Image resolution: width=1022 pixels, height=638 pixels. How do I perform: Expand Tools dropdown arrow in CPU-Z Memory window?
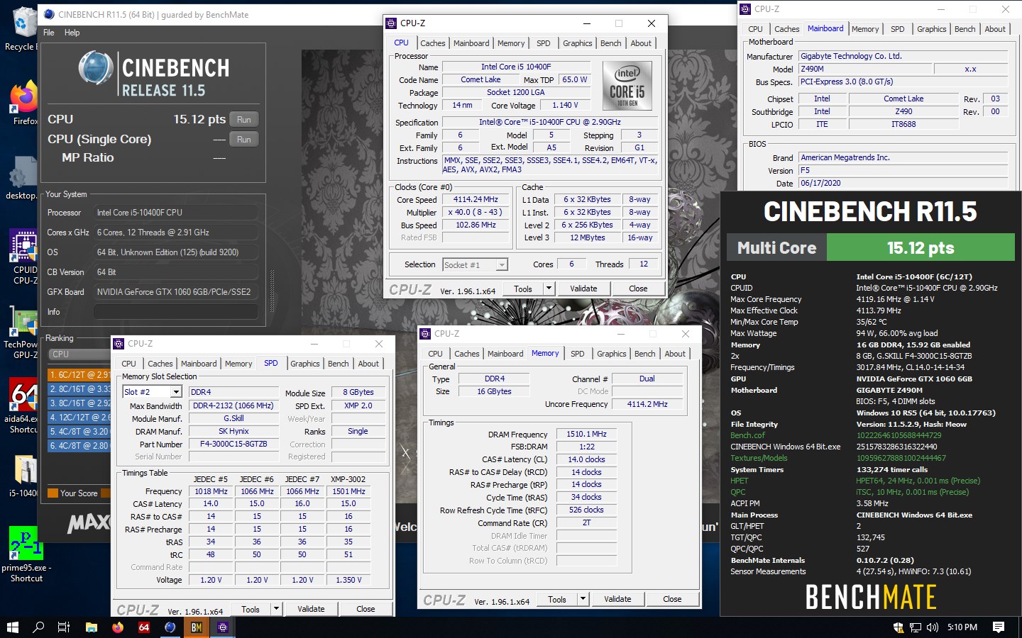coord(583,599)
